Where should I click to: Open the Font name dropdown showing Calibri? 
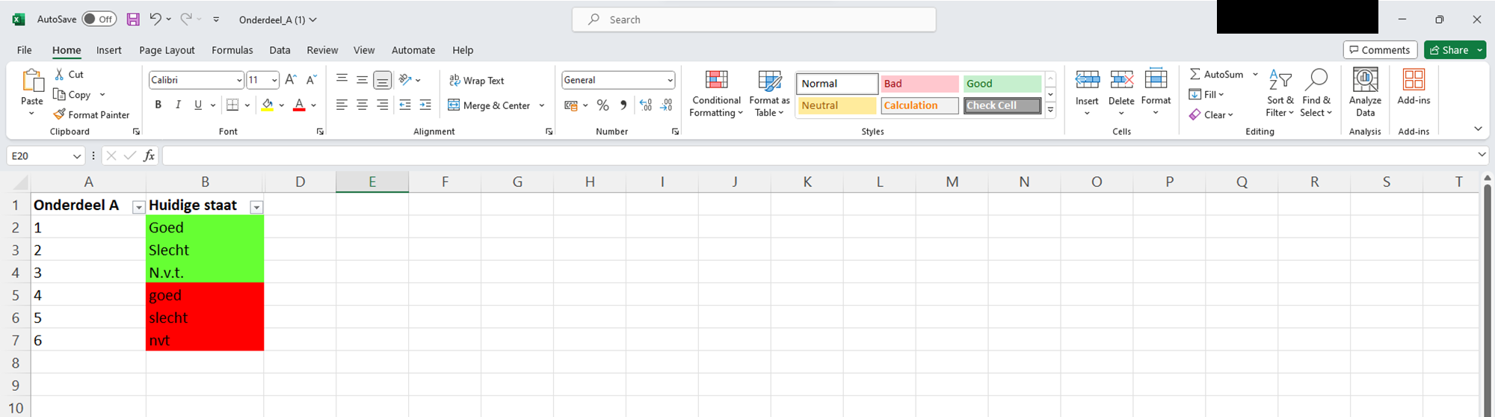click(x=238, y=80)
